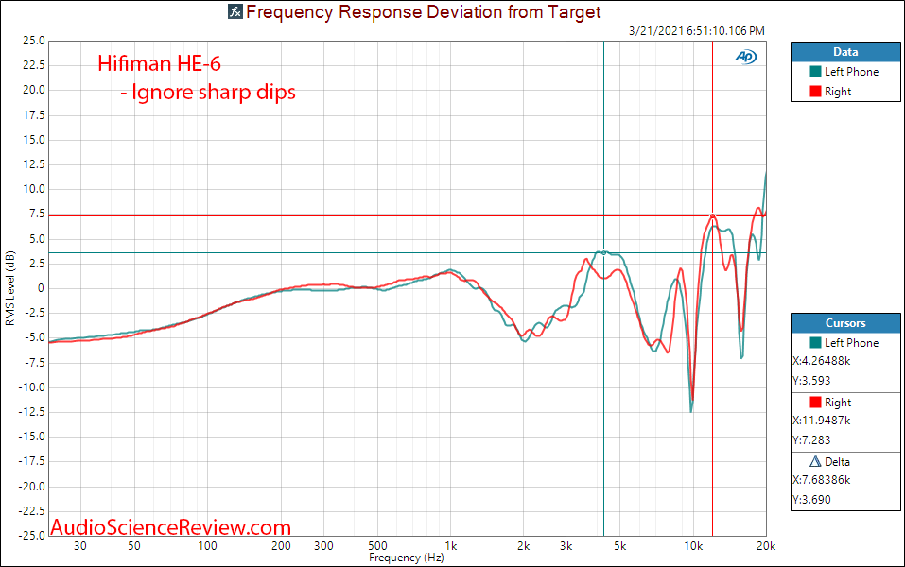Click the 20k tick on frequency axis

(x=766, y=546)
